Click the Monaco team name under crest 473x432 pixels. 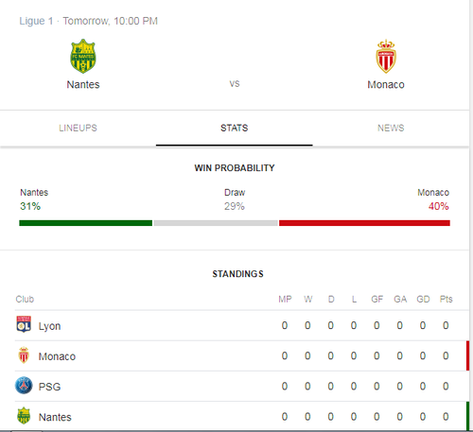click(386, 84)
